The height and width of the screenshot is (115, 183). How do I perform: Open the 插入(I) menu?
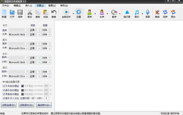29,5
